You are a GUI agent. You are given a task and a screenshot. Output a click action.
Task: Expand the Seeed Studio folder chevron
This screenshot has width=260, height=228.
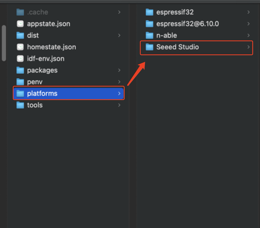(x=248, y=47)
